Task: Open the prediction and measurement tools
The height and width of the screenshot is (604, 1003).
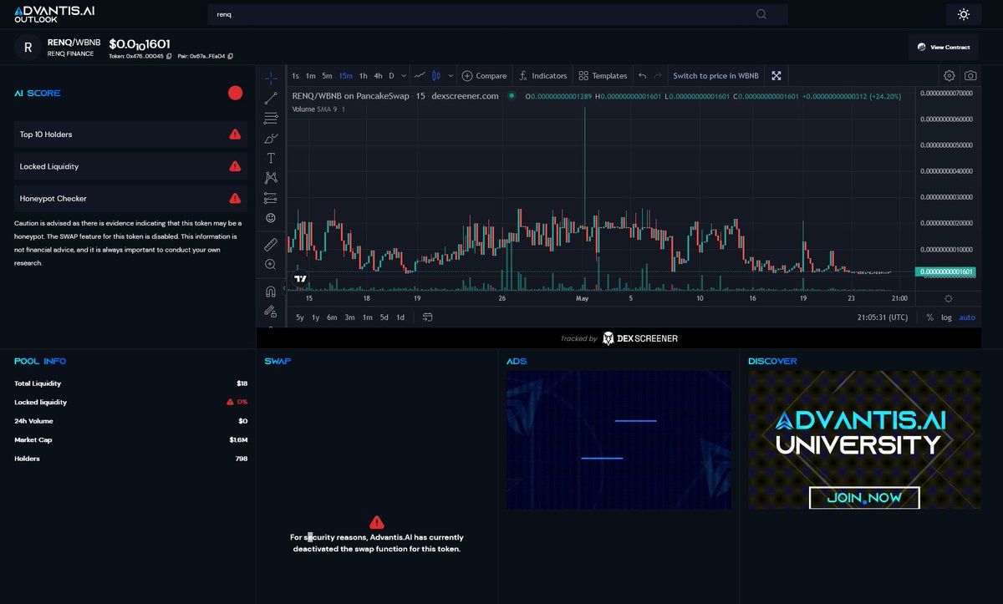Action: click(x=270, y=198)
